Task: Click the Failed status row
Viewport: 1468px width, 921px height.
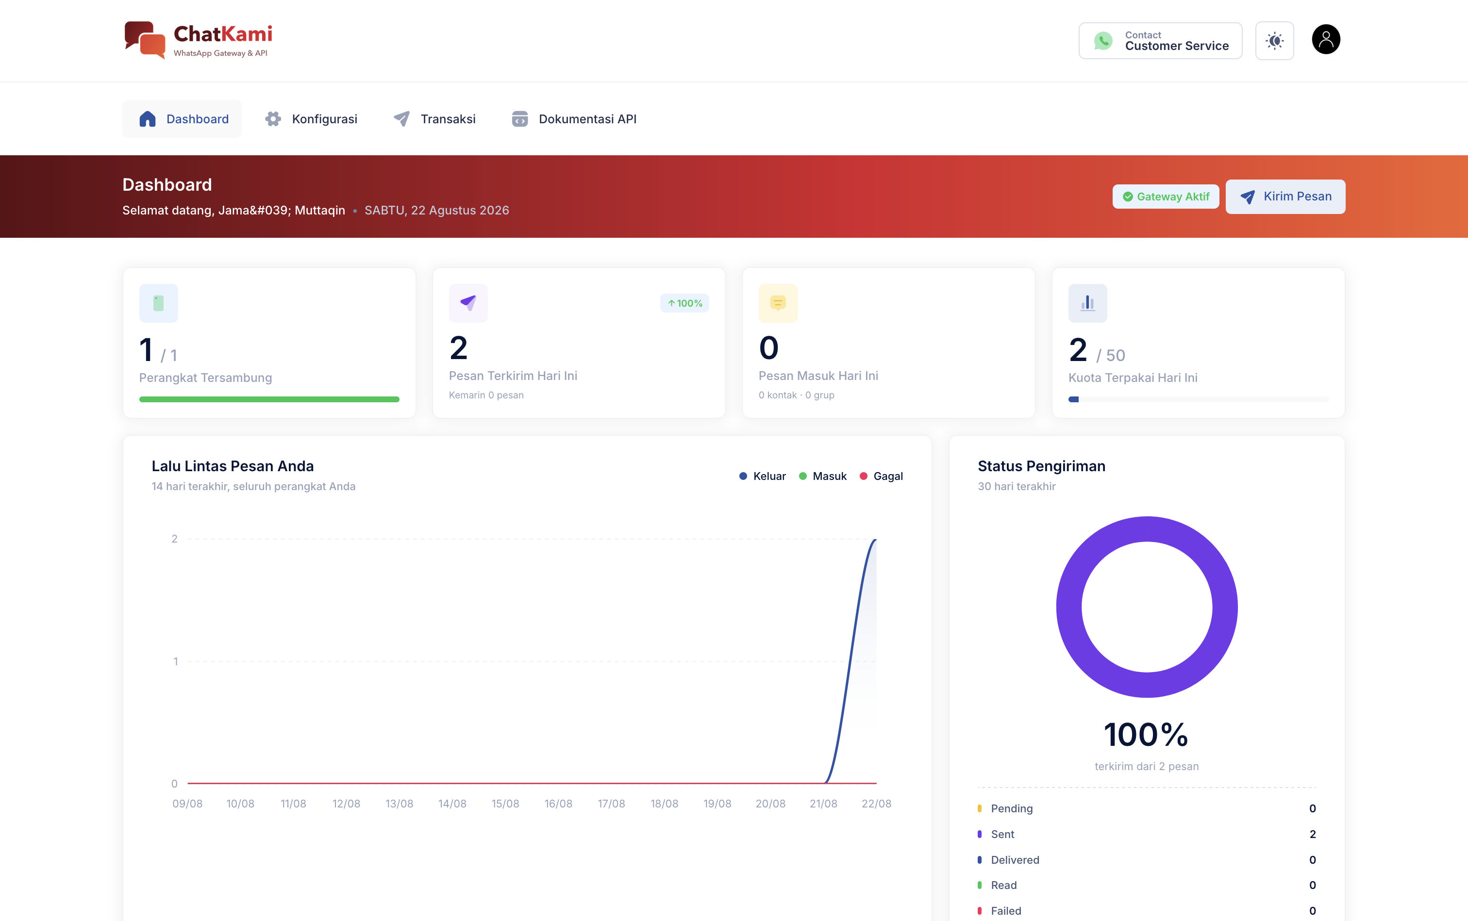Action: [x=1146, y=911]
